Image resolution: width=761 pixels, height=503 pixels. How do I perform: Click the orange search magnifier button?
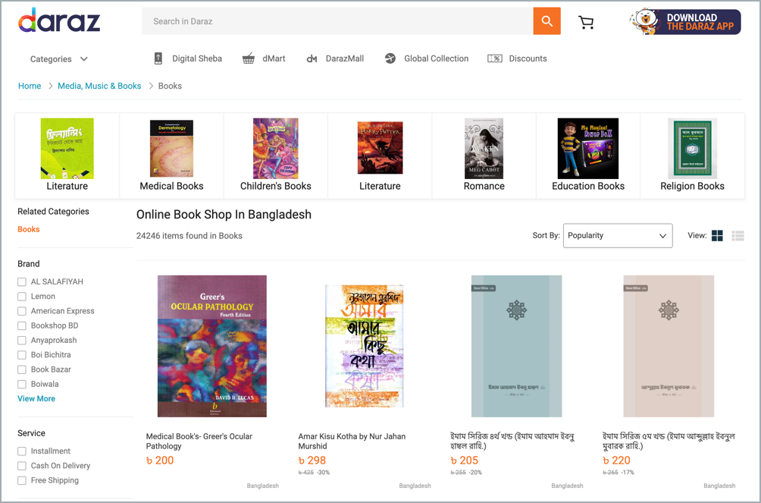[x=546, y=21]
